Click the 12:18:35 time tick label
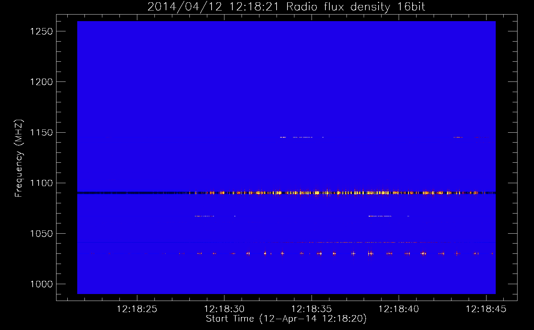This screenshot has height=330, width=534. [311, 309]
